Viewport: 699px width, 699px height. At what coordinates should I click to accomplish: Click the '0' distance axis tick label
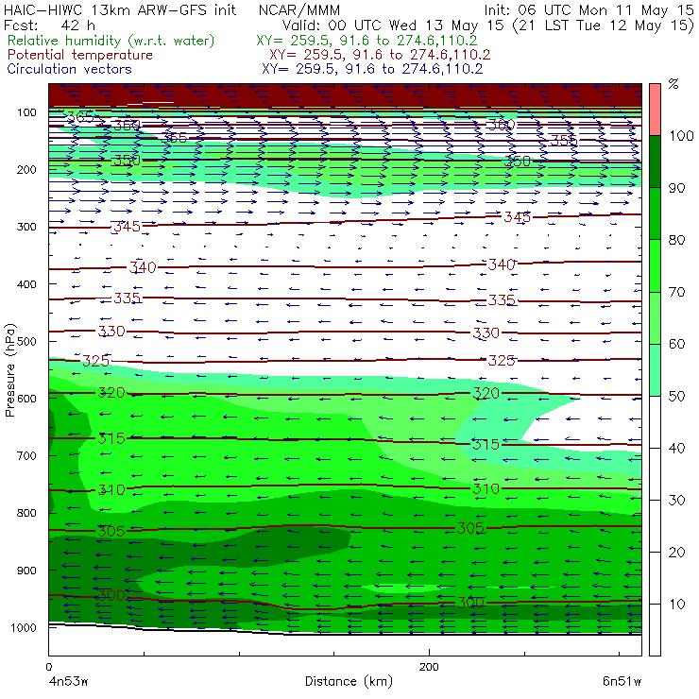[x=49, y=667]
